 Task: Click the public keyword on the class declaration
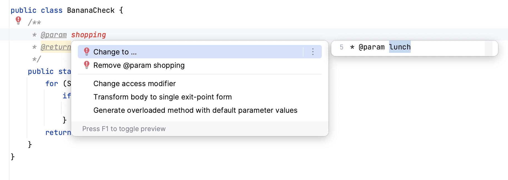[23, 10]
